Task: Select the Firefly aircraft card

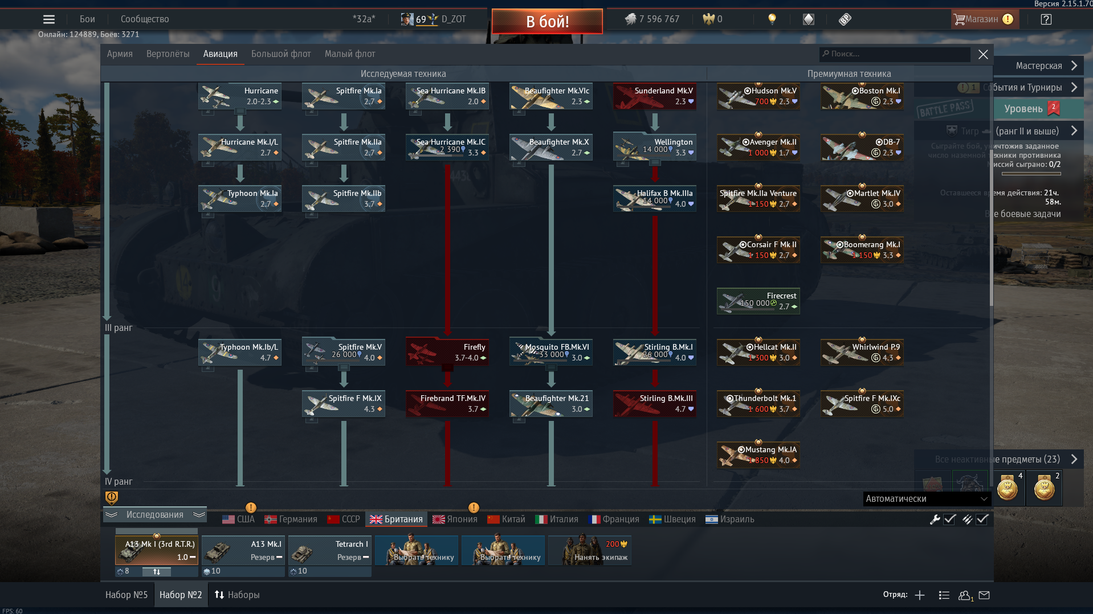Action: coord(447,353)
